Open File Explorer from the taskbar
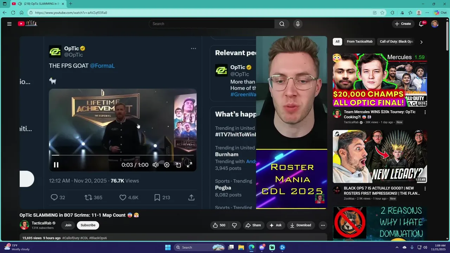450x253 pixels. (x=241, y=247)
